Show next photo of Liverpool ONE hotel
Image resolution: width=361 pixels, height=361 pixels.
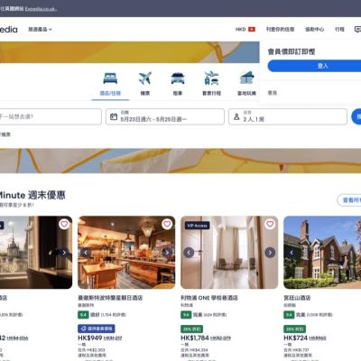[x=270, y=253]
